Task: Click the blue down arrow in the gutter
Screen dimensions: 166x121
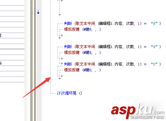Action: (x=38, y=12)
